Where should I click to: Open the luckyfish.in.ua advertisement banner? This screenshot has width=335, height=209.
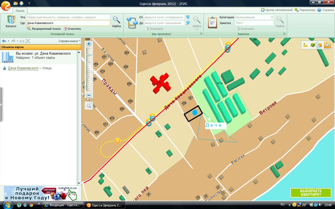pyautogui.click(x=41, y=193)
